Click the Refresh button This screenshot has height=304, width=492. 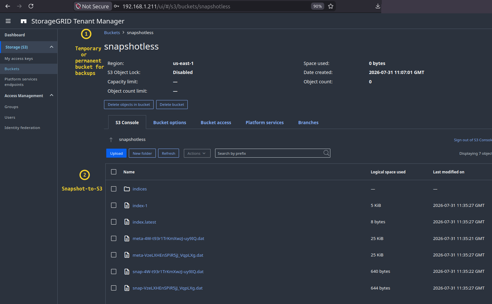(x=168, y=153)
